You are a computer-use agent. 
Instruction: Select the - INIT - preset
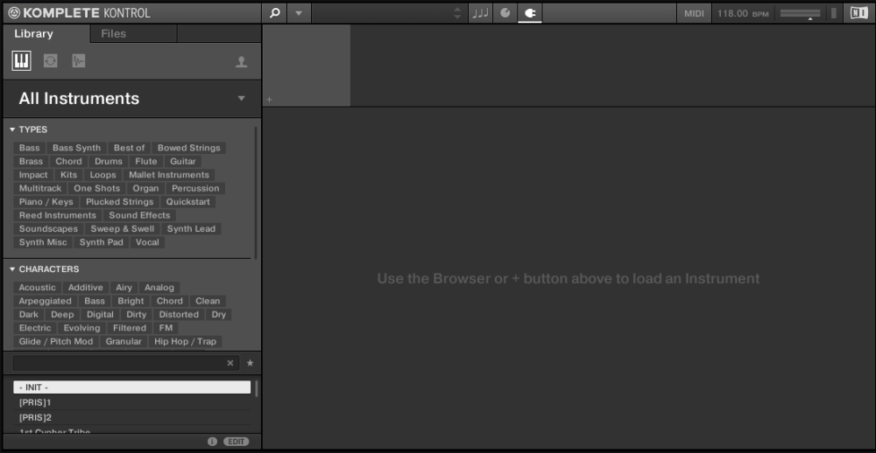click(x=132, y=387)
